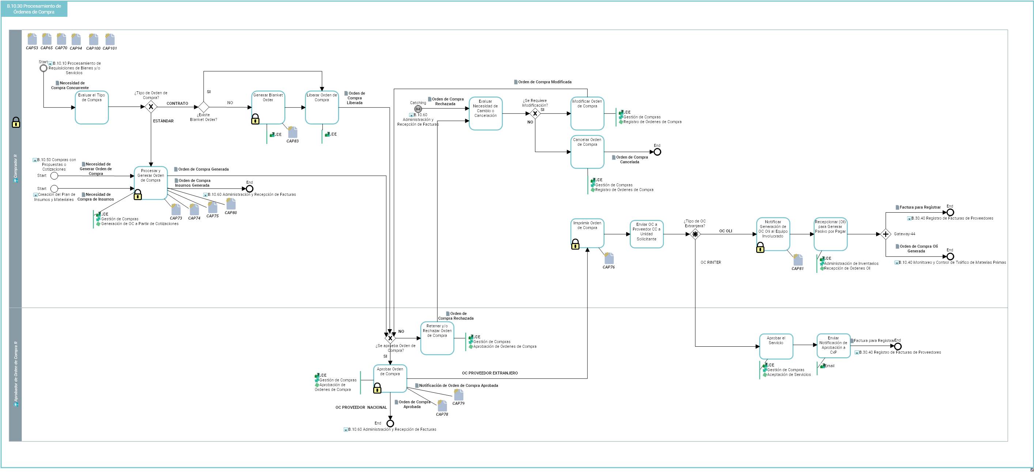Click lock icon on Notificar Generación de OC Oli
Viewport: 1034px width, 472px height.
(760, 247)
